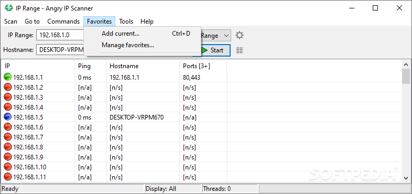Open the fetchers columns icon beside Start
Image resolution: width=412 pixels, height=194 pixels.
pos(240,50)
